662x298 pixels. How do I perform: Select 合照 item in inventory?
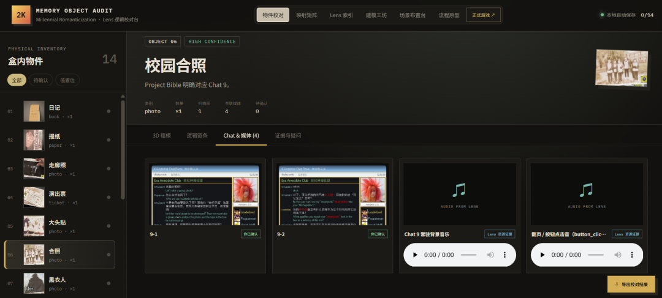[59, 255]
